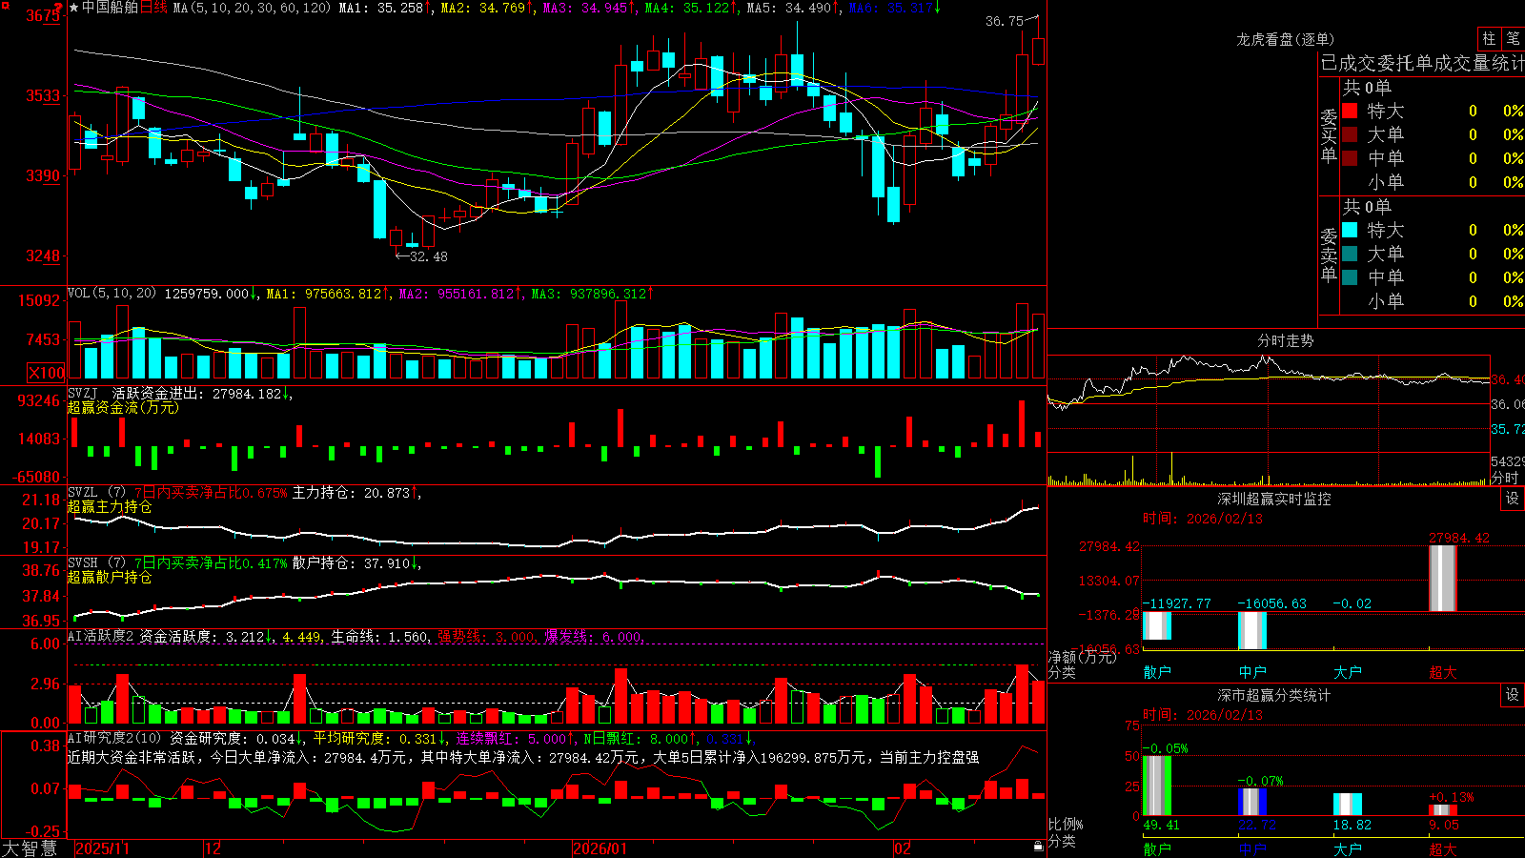Image resolution: width=1525 pixels, height=858 pixels.
Task: Click the 共 0单 count in 委买单
Action: [1367, 87]
